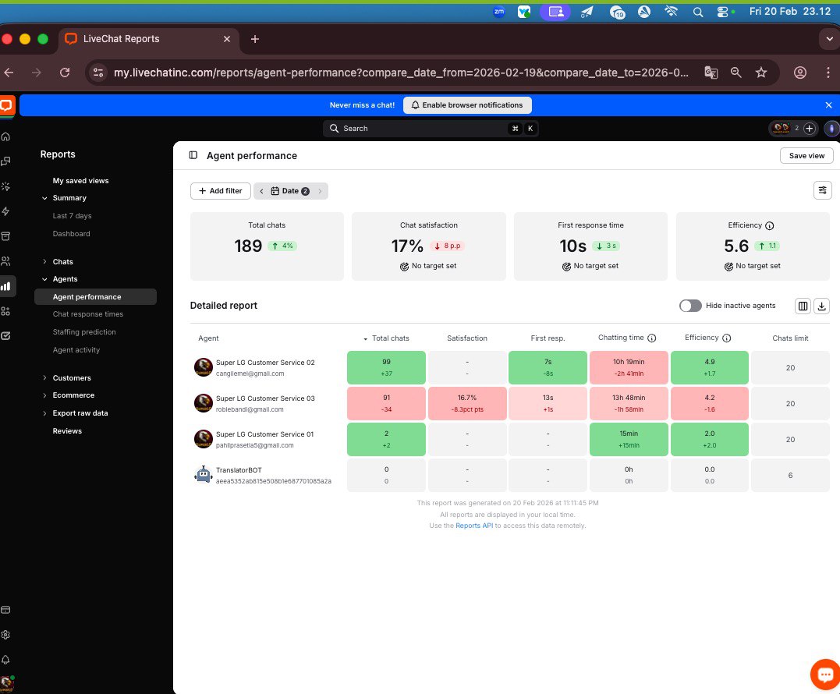Open the Billing card icon
840x694 pixels.
(x=6, y=609)
